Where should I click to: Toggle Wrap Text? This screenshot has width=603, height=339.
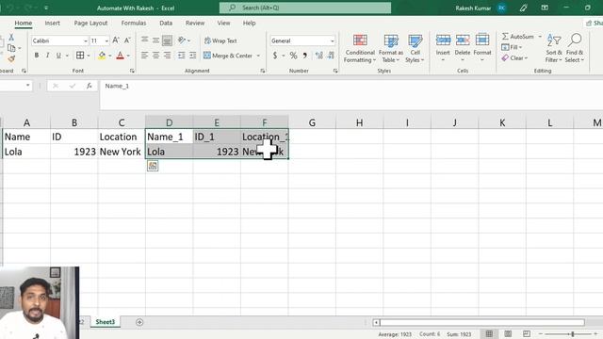point(220,40)
